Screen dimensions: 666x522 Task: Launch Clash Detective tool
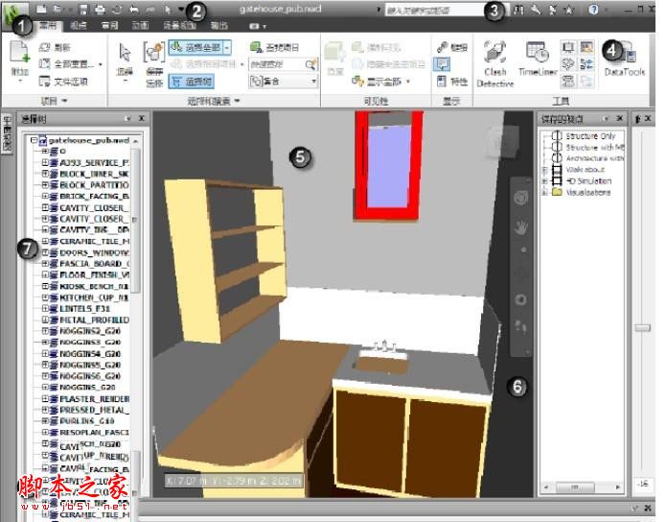pos(495,64)
